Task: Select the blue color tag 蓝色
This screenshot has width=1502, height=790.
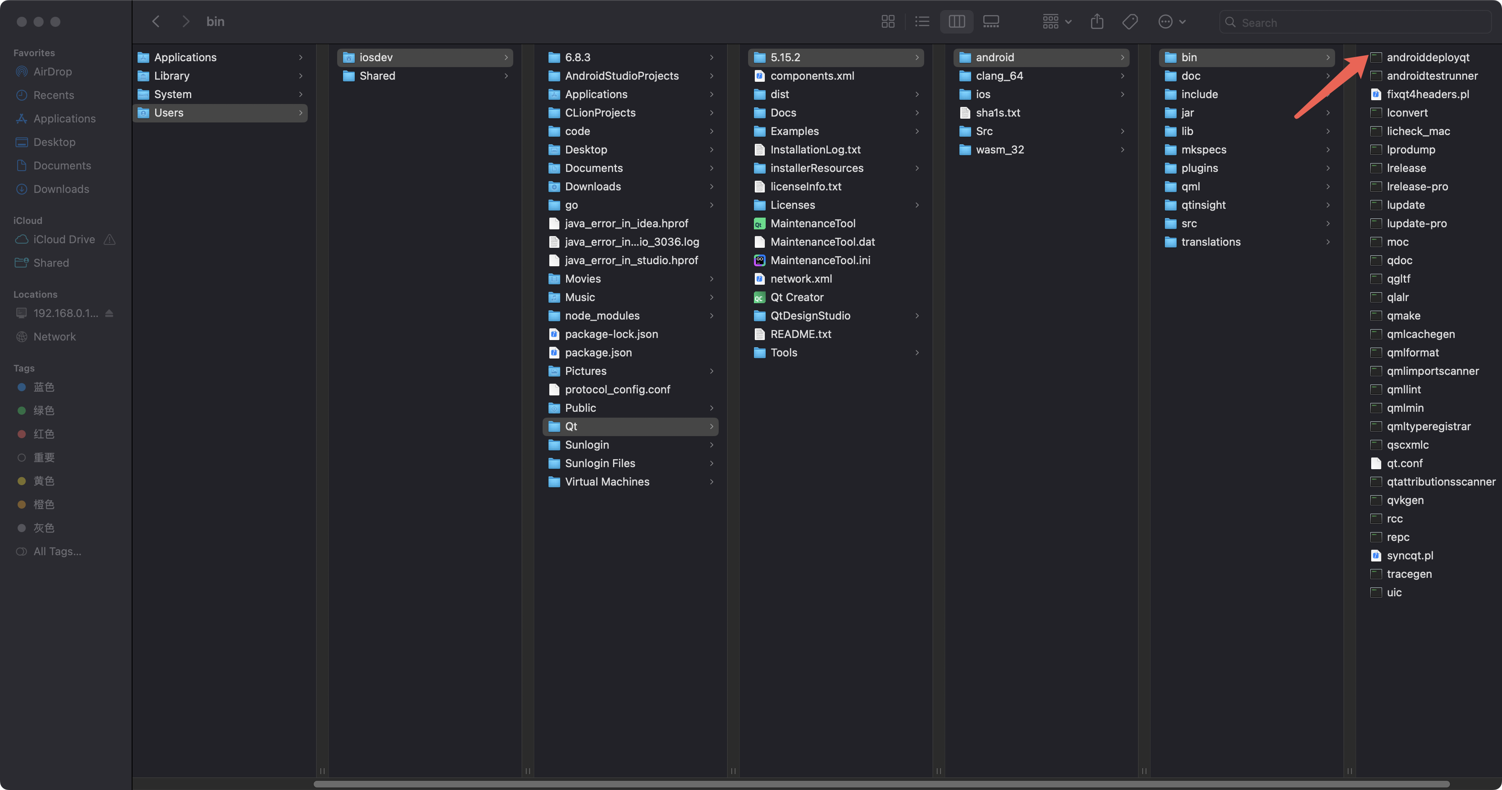Action: [43, 387]
